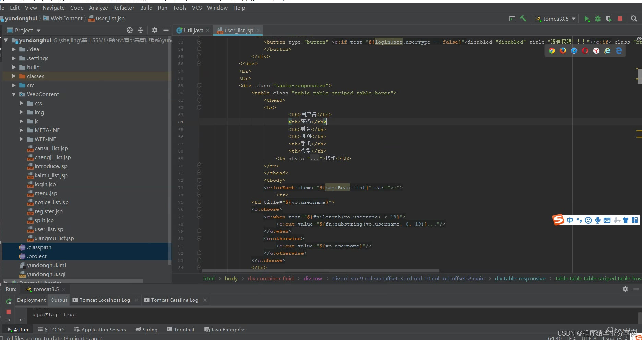Click the editor horizontal scrollbar

320,270
